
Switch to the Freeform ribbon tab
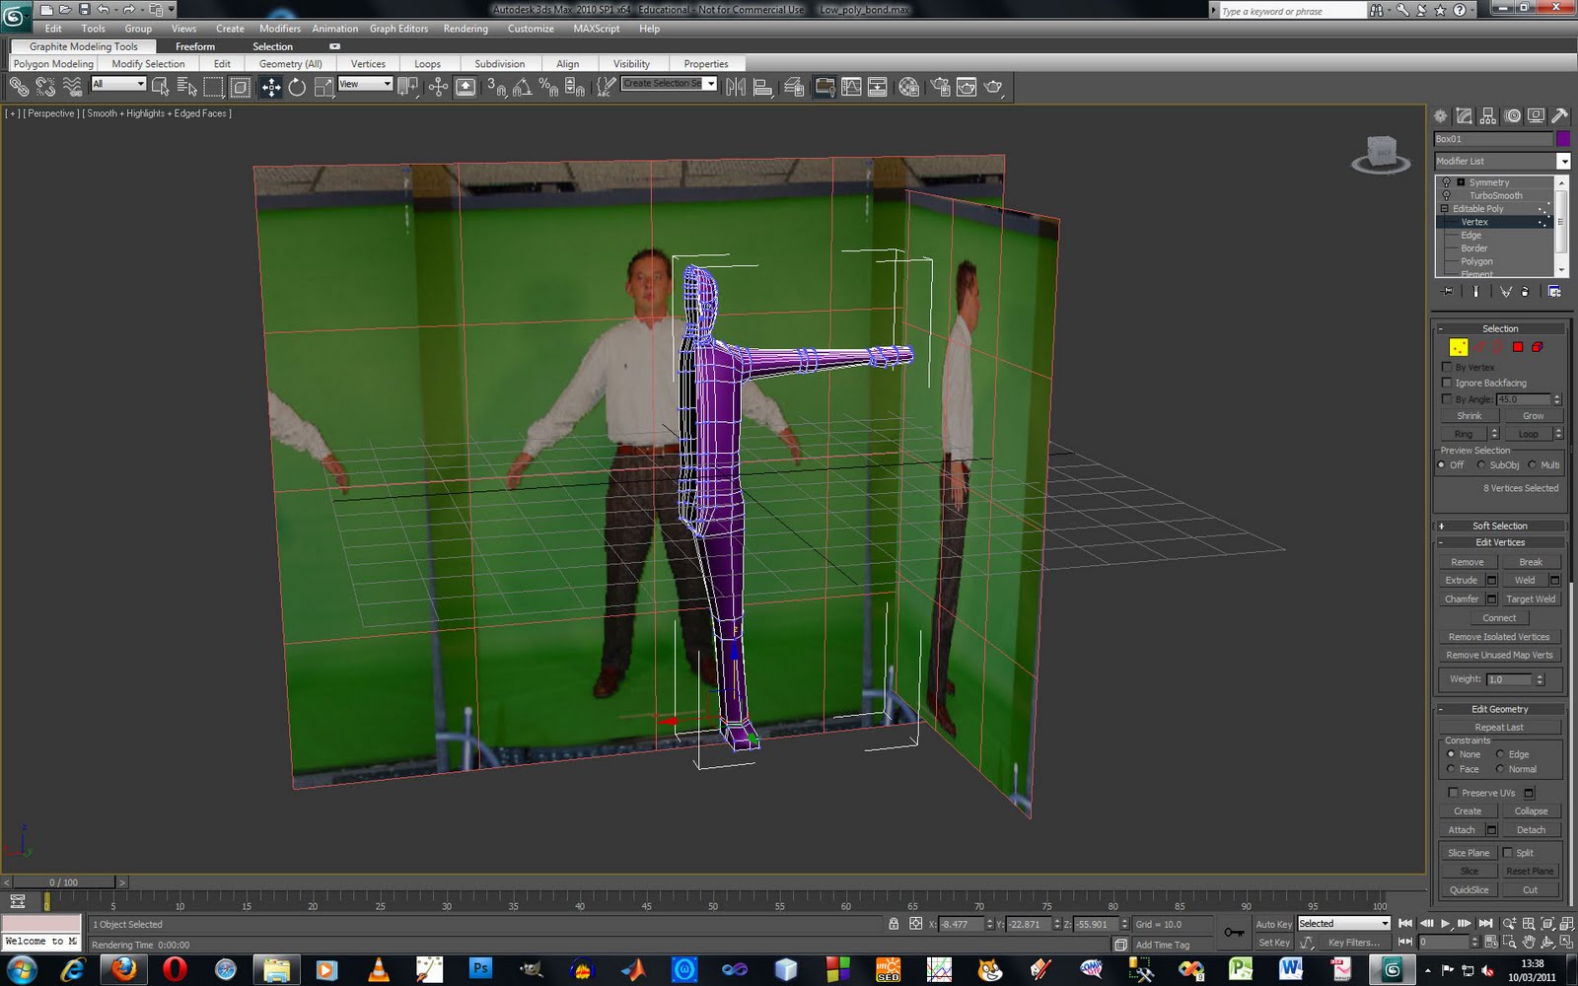pos(194,46)
